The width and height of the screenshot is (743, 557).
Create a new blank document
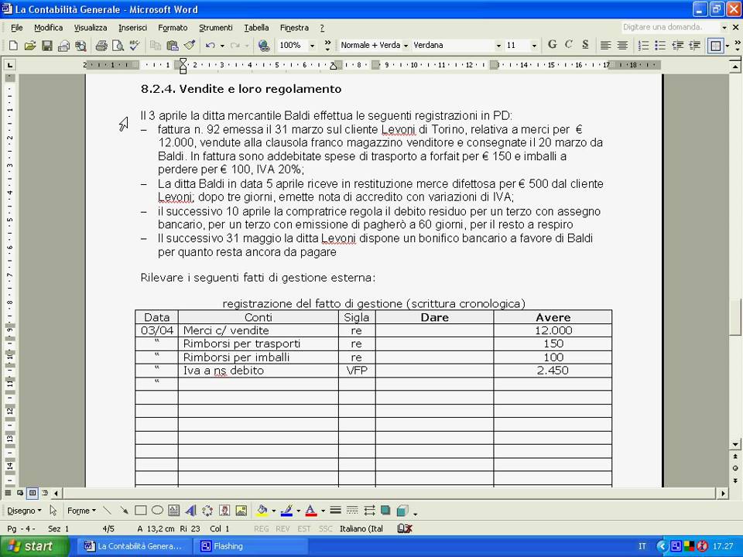tap(13, 46)
